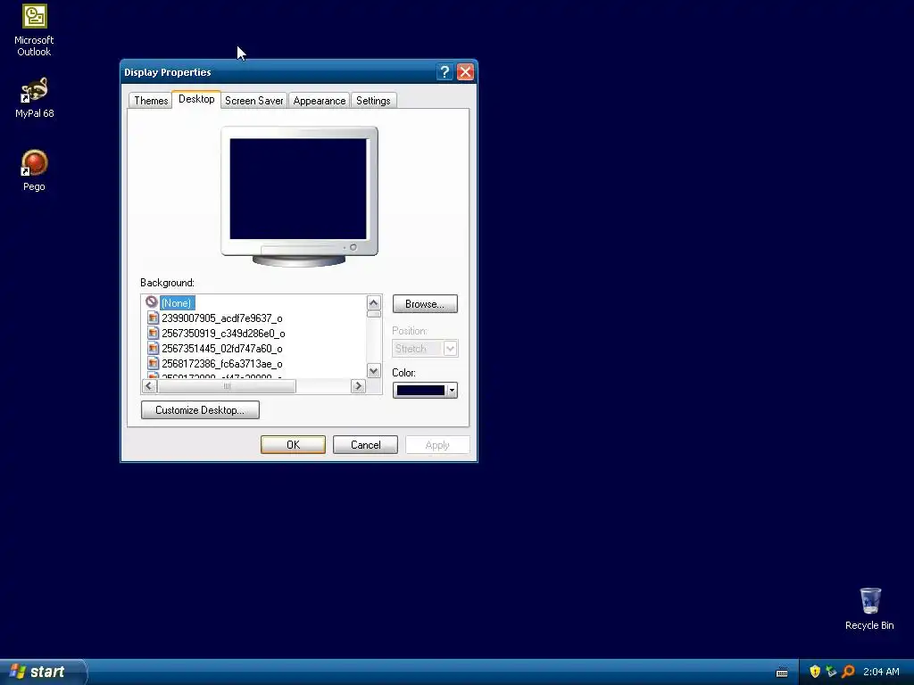
Task: Click the monitor preview image
Action: [299, 196]
